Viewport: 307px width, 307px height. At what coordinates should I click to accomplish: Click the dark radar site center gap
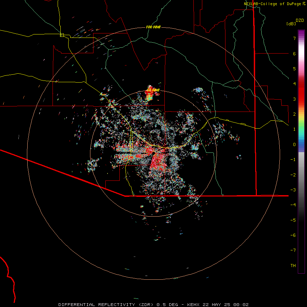click(153, 153)
